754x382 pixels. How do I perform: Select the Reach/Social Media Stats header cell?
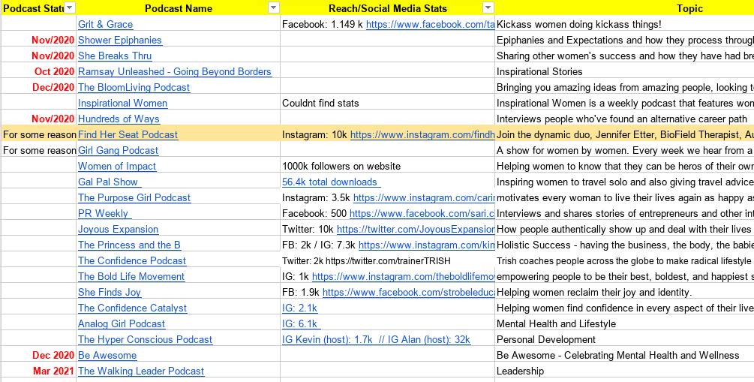(388, 8)
